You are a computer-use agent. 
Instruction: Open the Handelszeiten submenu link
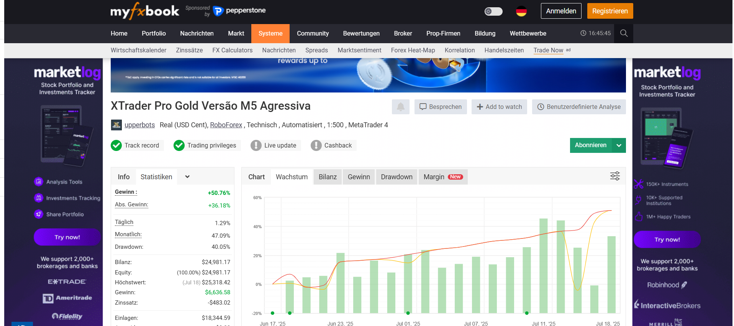click(504, 50)
